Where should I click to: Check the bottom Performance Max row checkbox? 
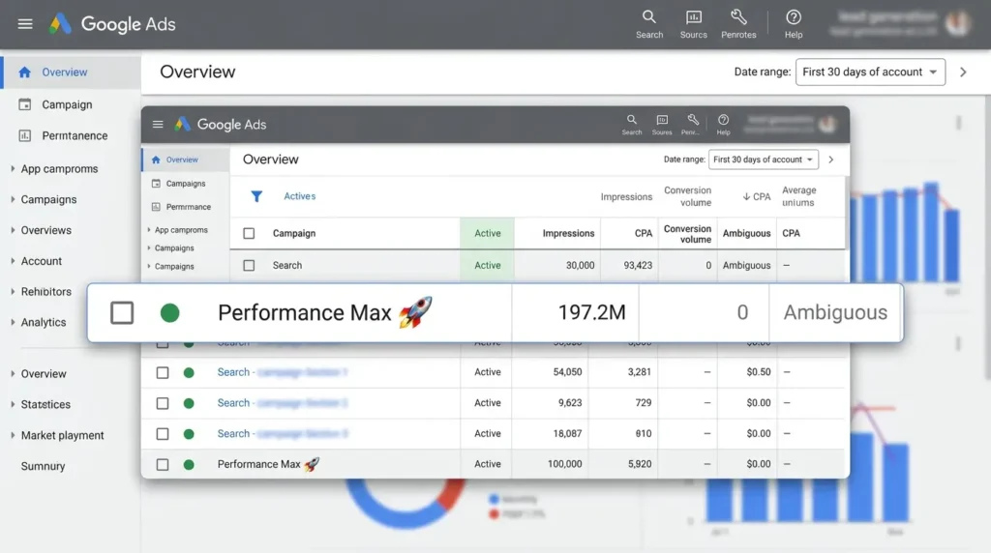click(163, 465)
